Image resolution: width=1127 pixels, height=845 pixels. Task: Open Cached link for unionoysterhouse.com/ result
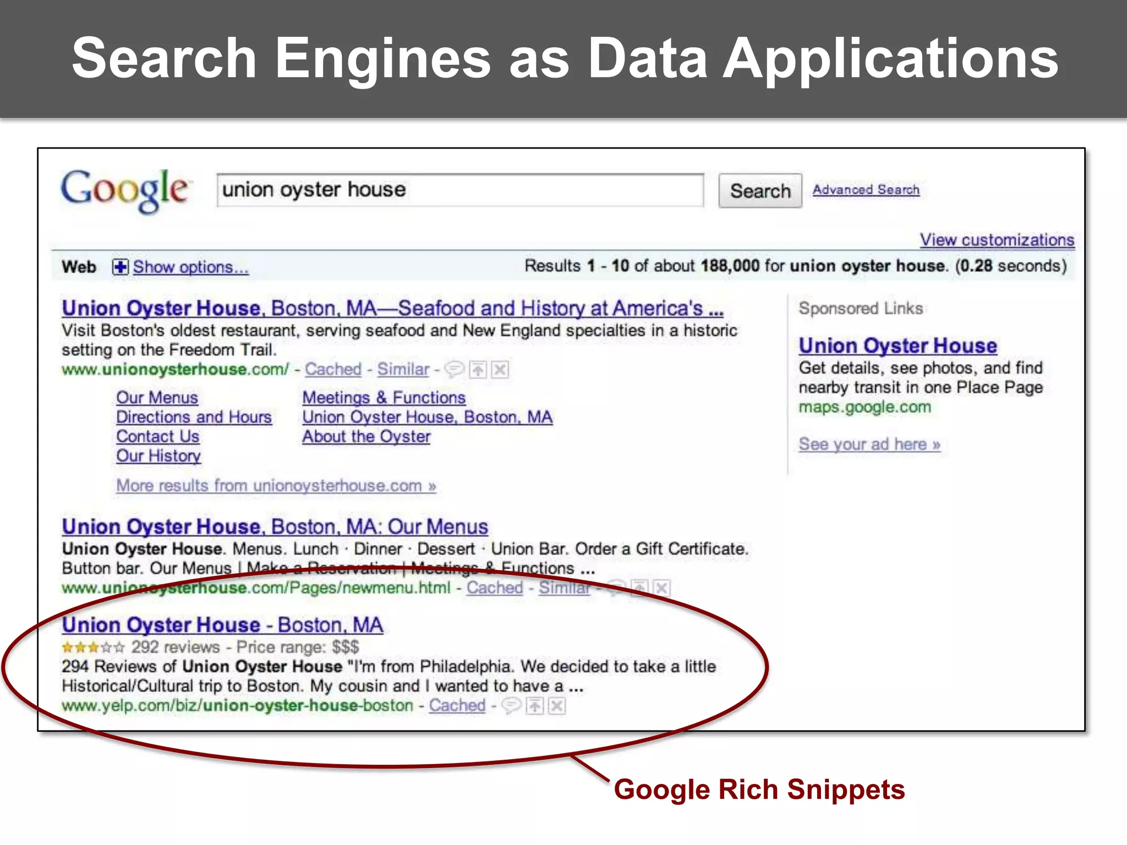pyautogui.click(x=333, y=369)
